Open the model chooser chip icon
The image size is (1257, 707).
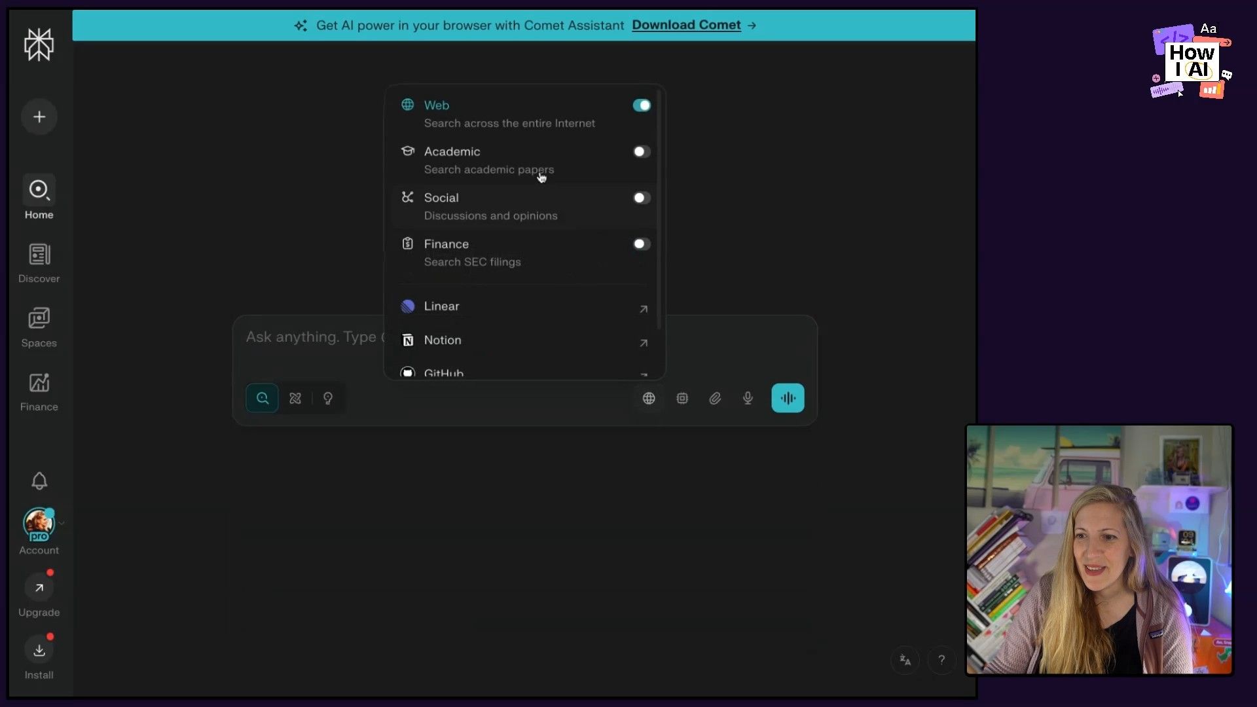682,398
